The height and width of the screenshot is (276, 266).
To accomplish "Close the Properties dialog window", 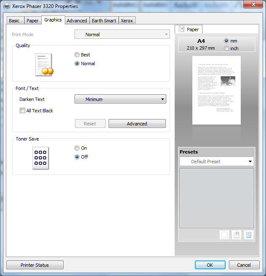I will click(253, 4).
